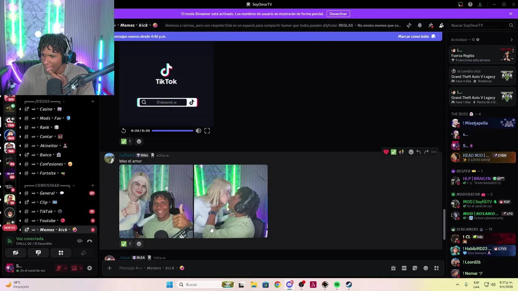Open the Casino channel
Screen dimensions: 518x291
59,109
